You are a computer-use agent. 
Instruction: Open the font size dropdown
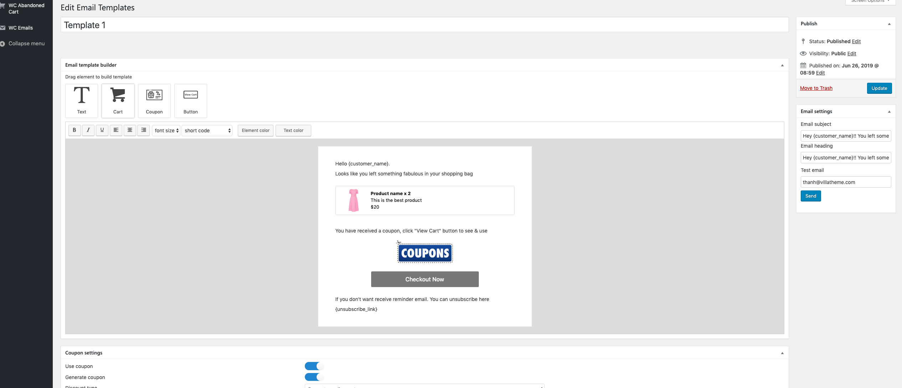pyautogui.click(x=166, y=131)
